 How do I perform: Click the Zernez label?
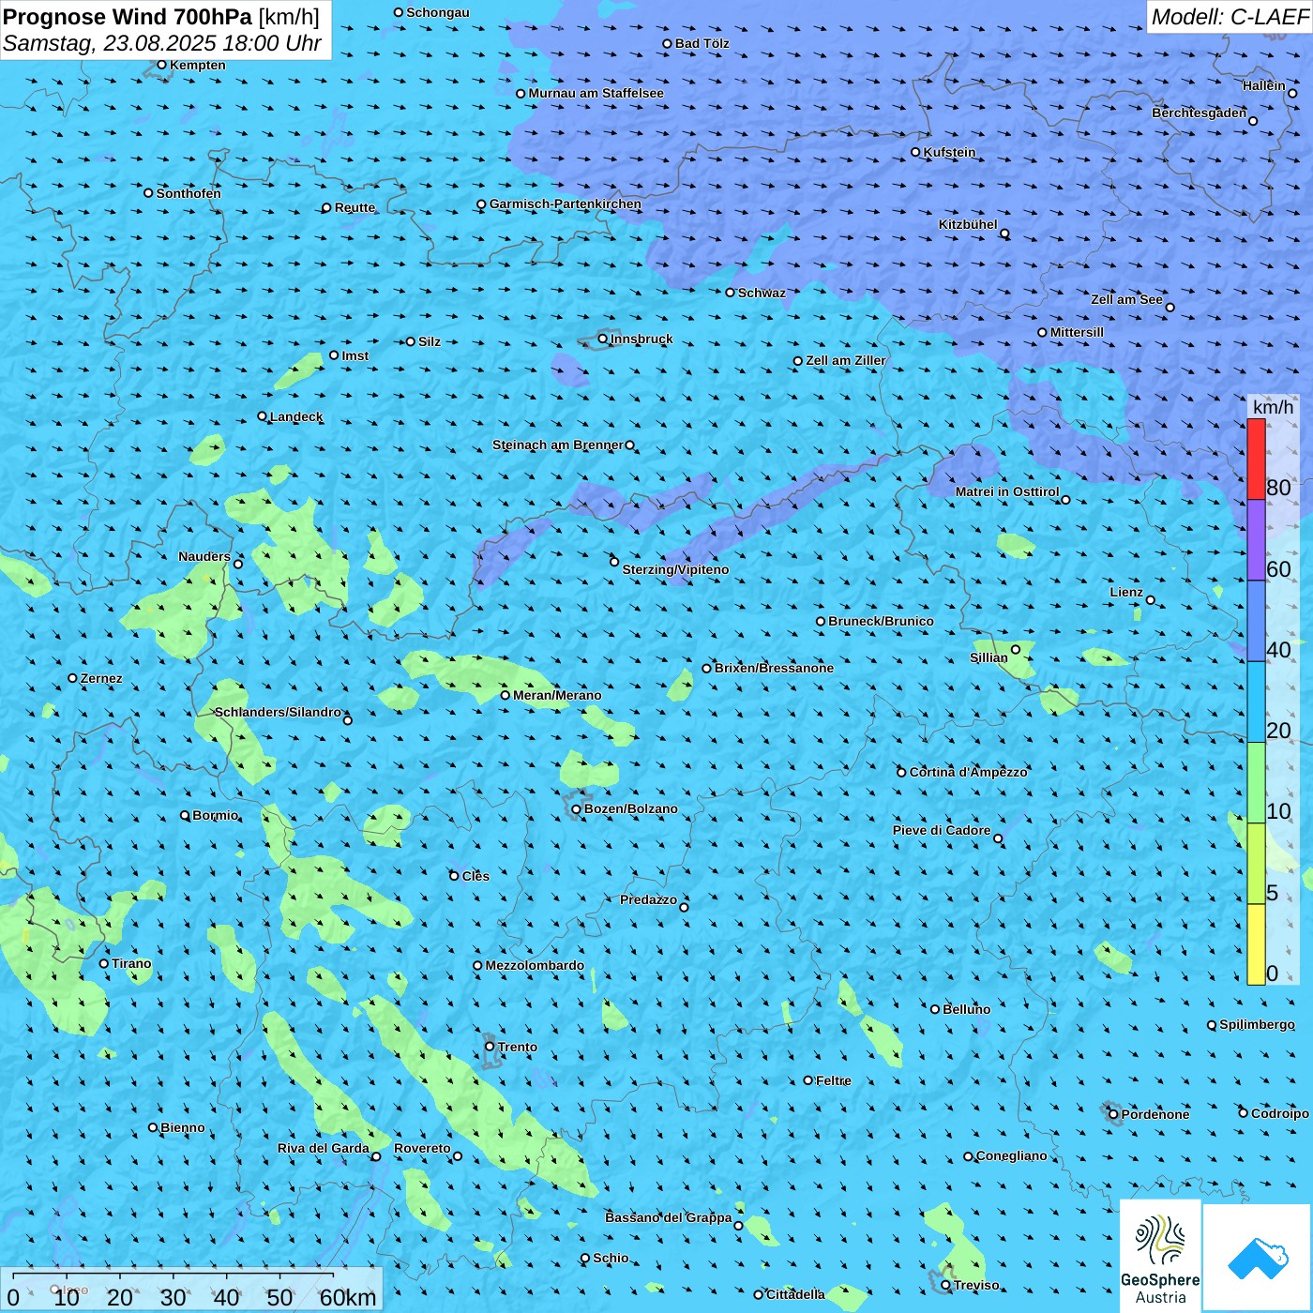tap(101, 678)
